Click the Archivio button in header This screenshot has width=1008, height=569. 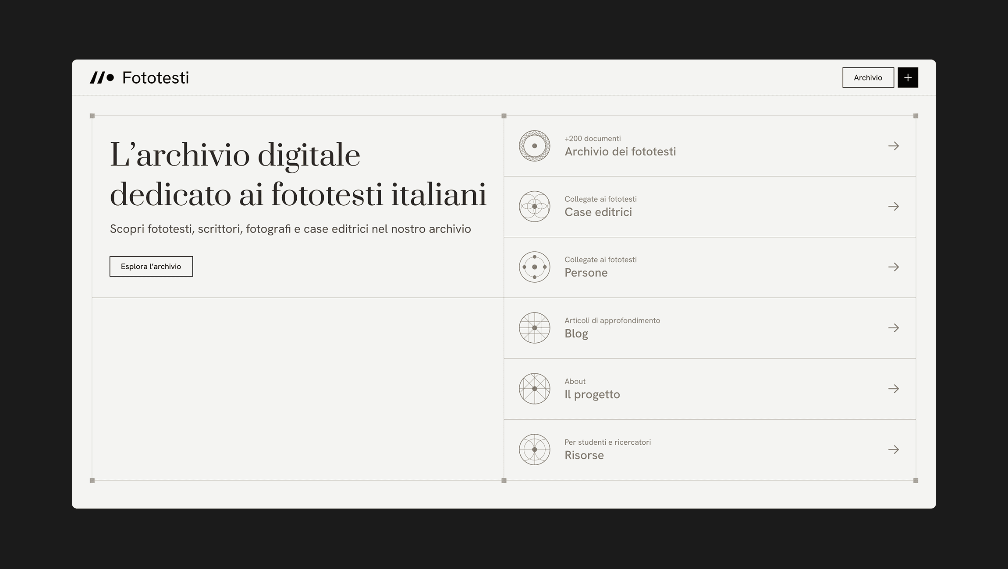pyautogui.click(x=868, y=77)
